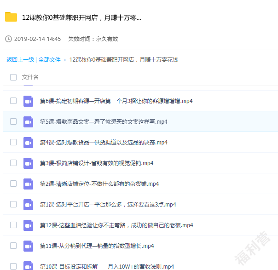Screen dimensions: 278x270
Task: Check the box for 第6课 file
Action: click(13, 101)
